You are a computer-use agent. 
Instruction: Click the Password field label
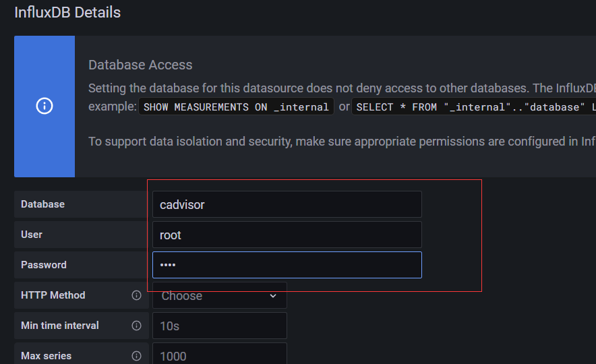point(44,265)
